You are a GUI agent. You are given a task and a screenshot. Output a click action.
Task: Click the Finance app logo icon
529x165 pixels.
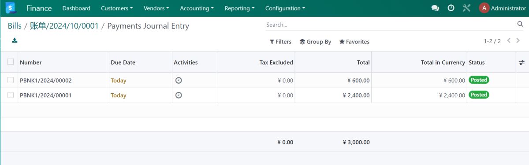11,8
